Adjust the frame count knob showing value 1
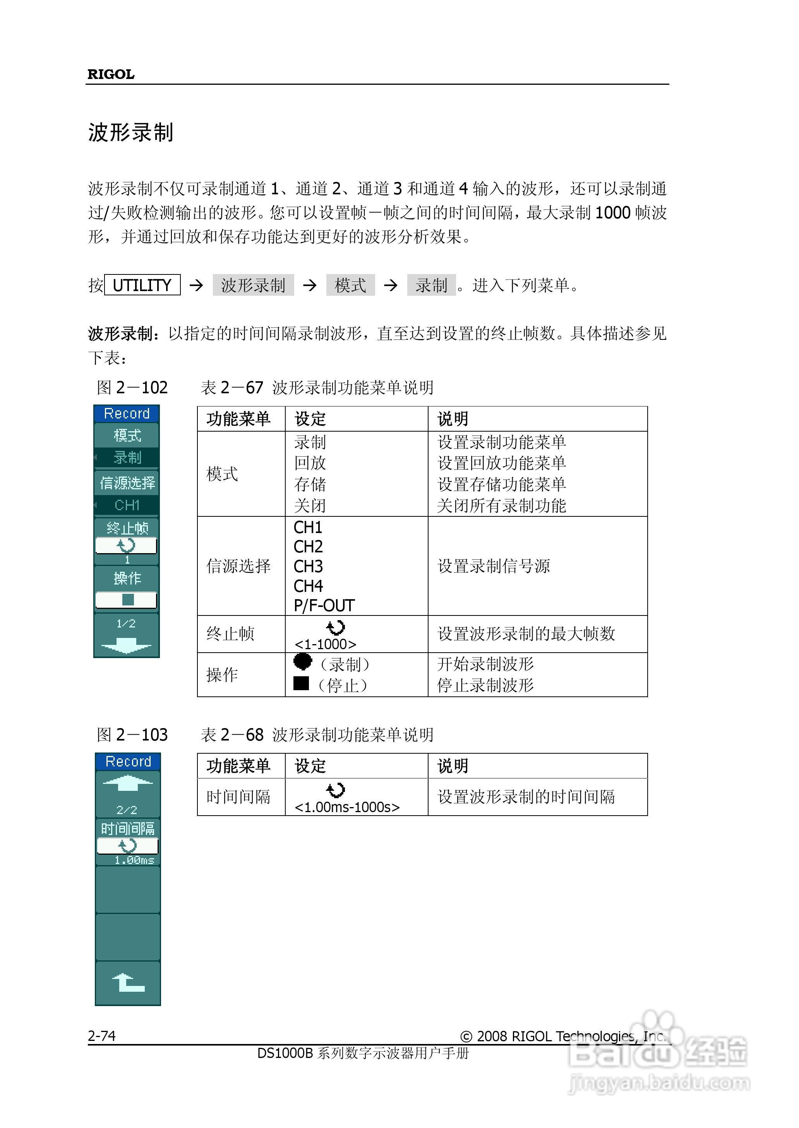The height and width of the screenshot is (1128, 799). pos(127,546)
